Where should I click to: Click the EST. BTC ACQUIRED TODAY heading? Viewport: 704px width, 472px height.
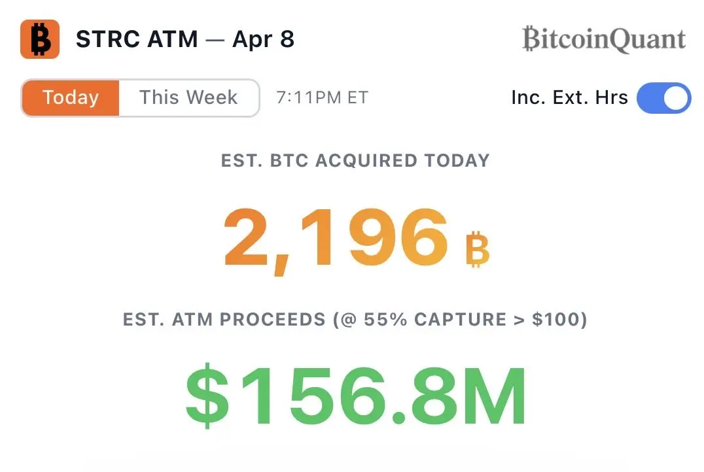pyautogui.click(x=355, y=161)
